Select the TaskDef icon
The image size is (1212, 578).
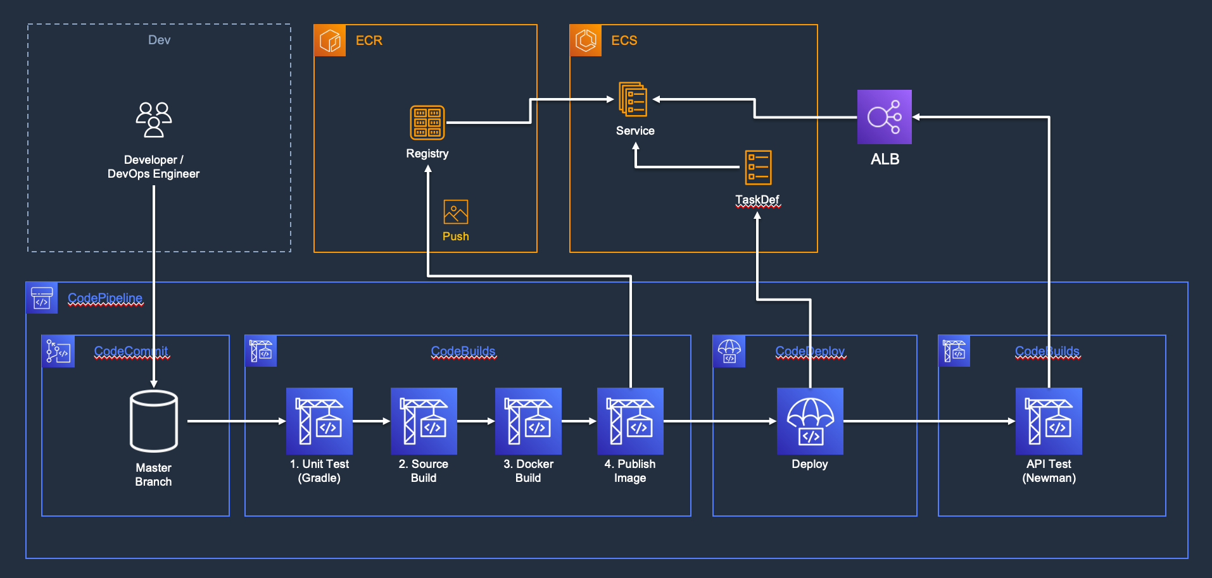coord(758,168)
